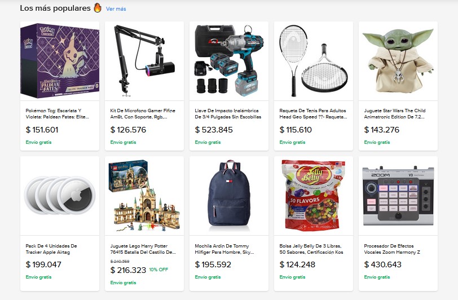Viewport: 458px width, 300px height.
Task: Open the Pokémon Paldean Fates box image
Action: coord(60,61)
